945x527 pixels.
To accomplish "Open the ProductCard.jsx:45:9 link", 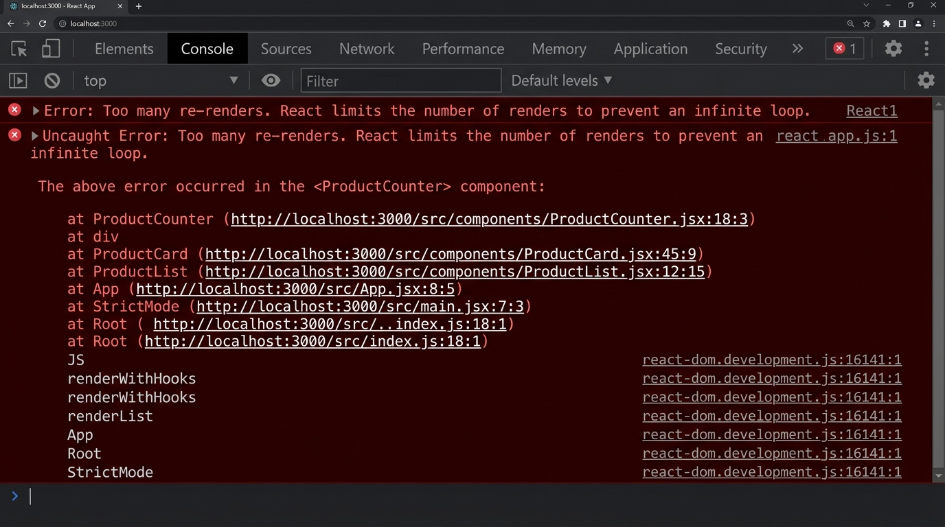I will pyautogui.click(x=451, y=254).
